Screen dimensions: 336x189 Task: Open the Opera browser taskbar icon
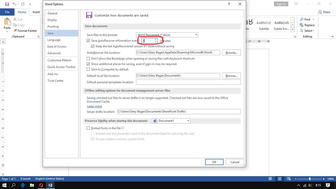(x=41, y=185)
